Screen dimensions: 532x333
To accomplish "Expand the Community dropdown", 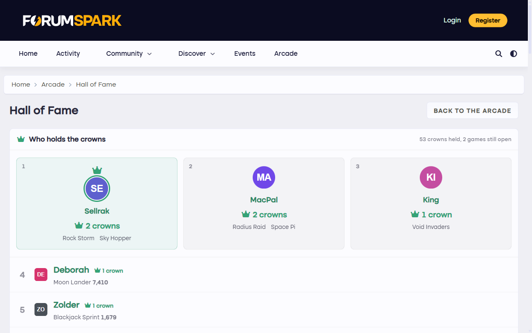I will coord(129,54).
